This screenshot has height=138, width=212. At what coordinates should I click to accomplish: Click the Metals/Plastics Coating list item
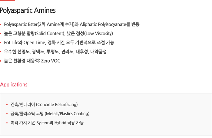tap(50, 114)
